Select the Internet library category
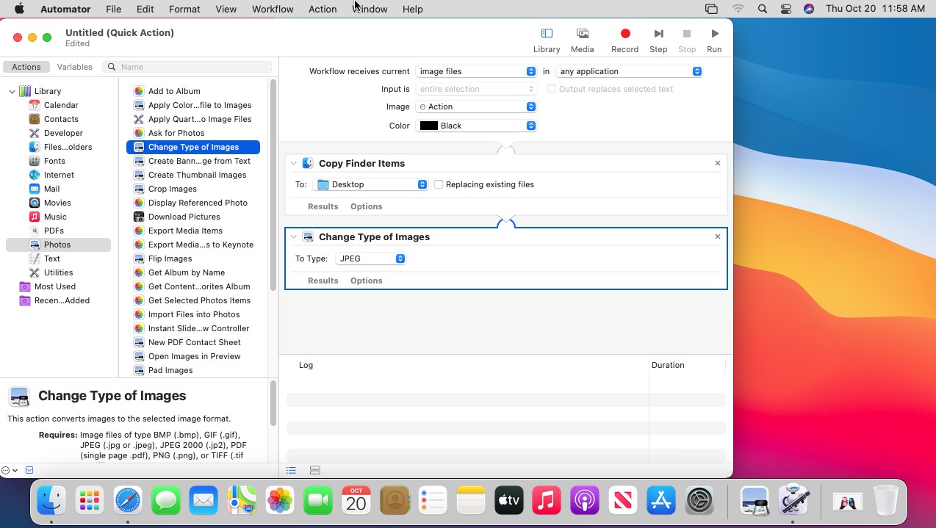936x528 pixels. pyautogui.click(x=59, y=175)
